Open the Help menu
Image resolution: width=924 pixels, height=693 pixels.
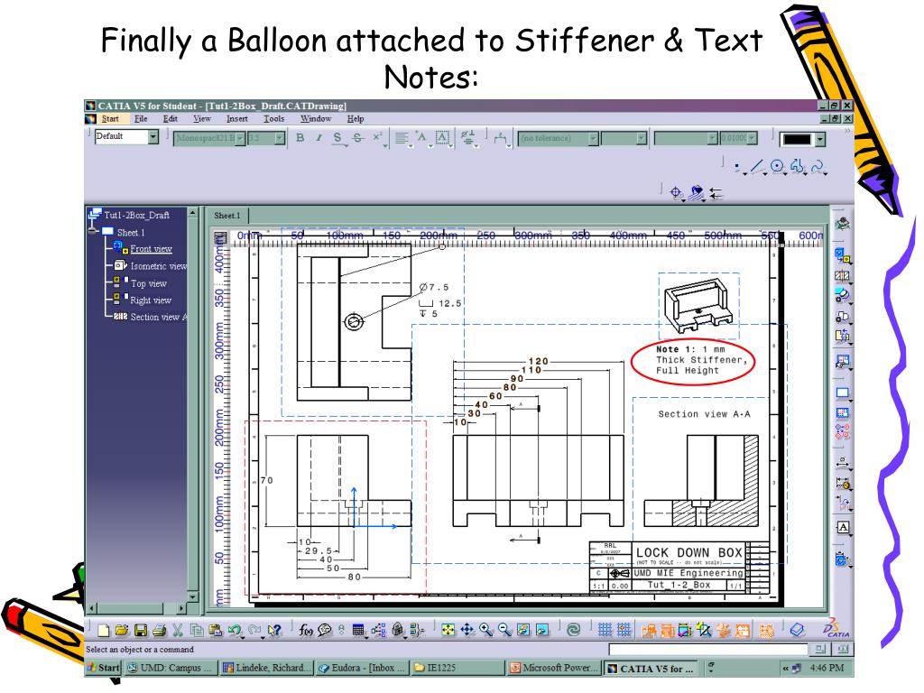tap(355, 118)
